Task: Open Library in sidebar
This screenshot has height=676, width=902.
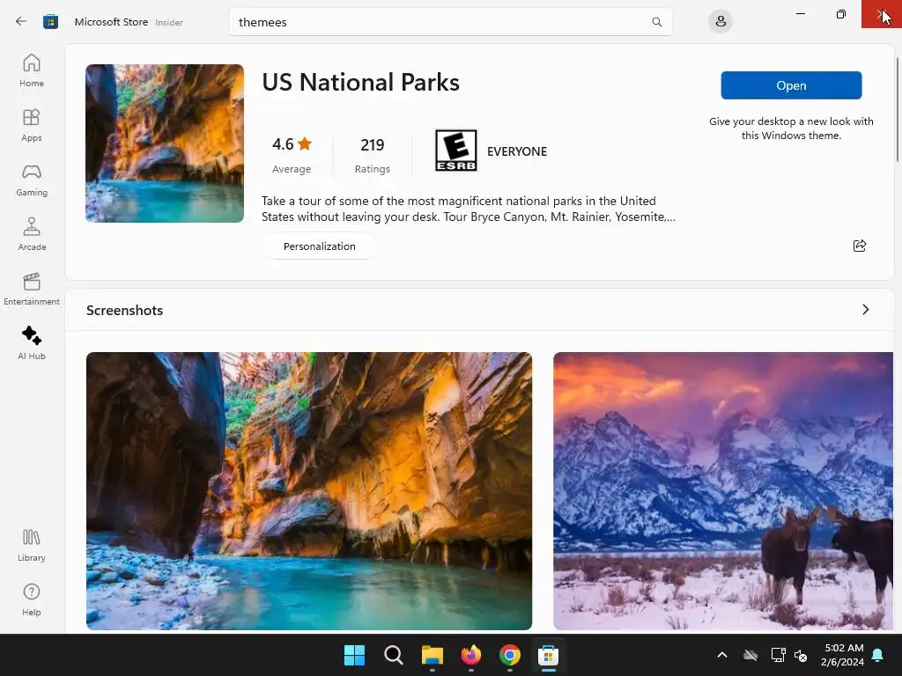Action: coord(32,545)
